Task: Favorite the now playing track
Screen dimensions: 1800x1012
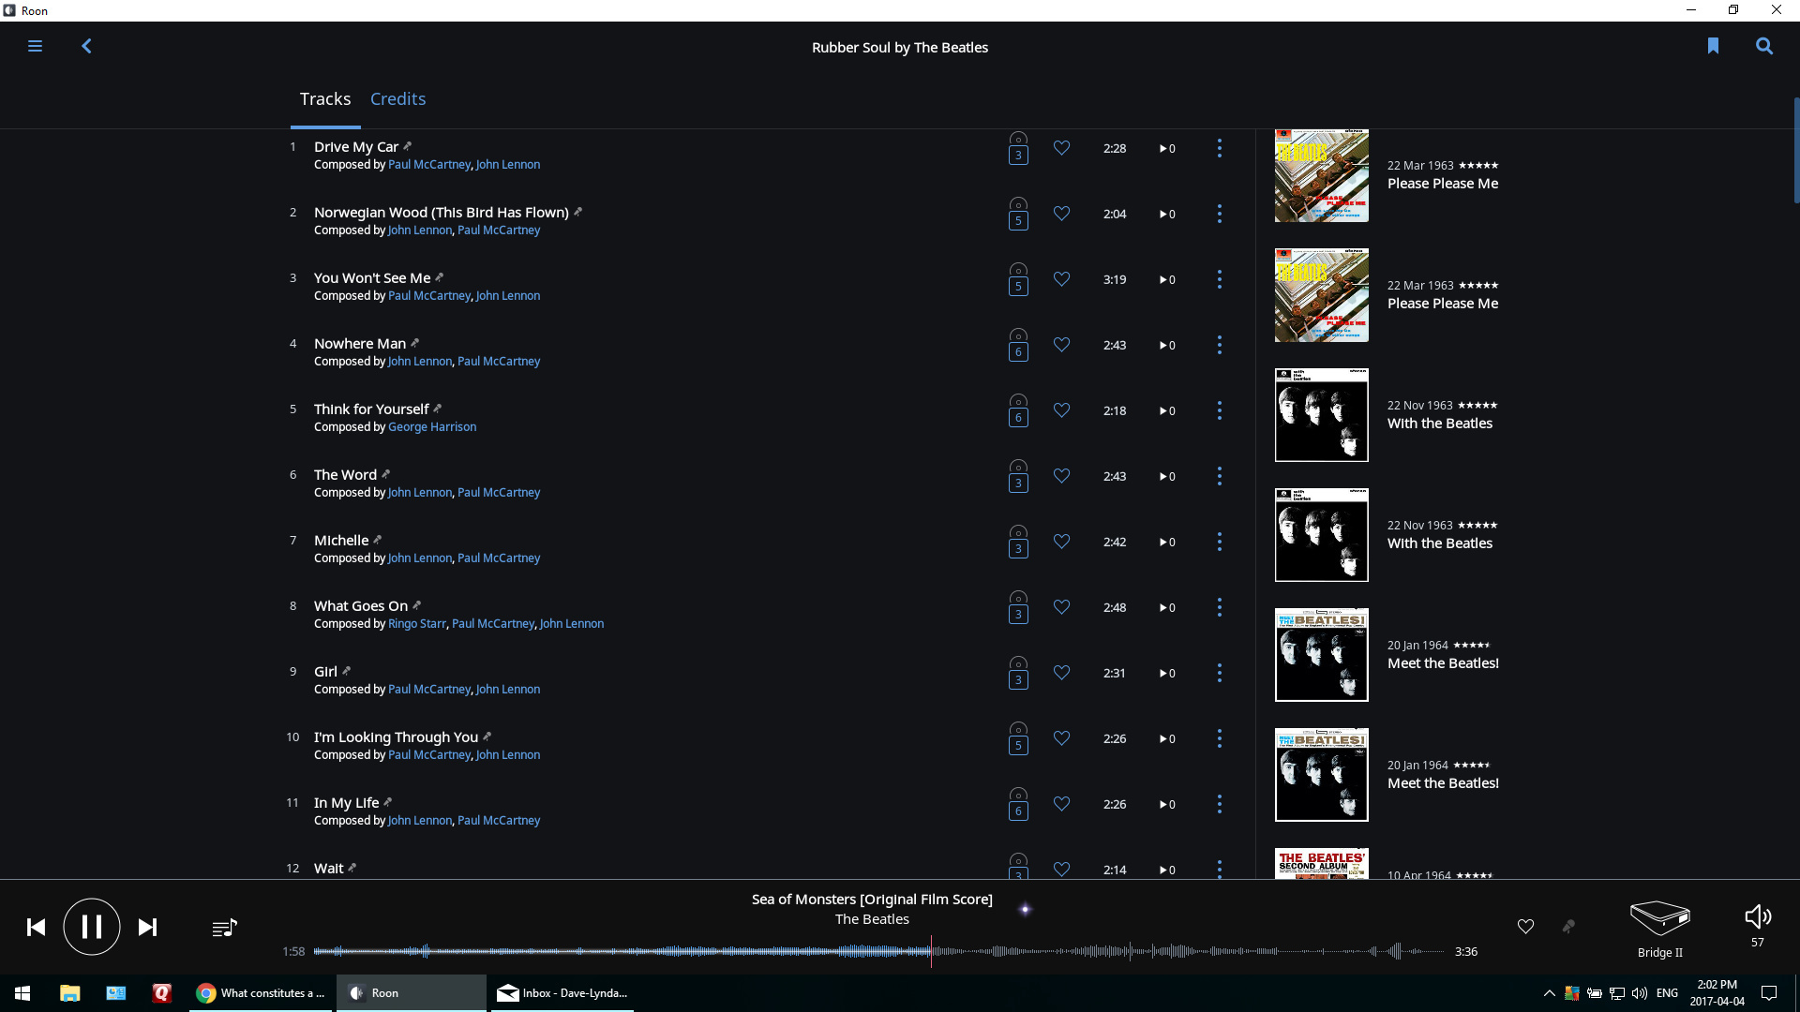Action: (x=1525, y=927)
